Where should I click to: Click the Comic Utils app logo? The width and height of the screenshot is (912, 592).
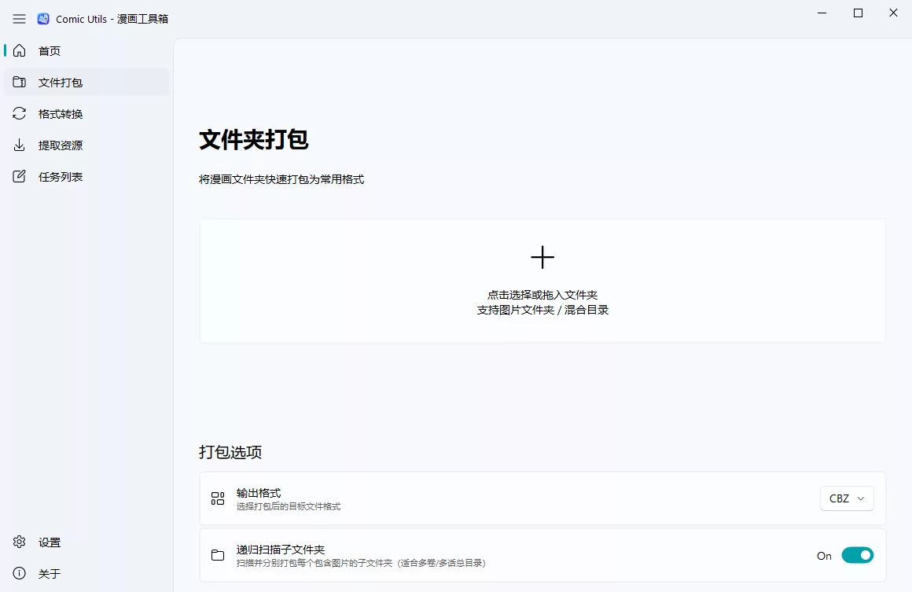[43, 19]
